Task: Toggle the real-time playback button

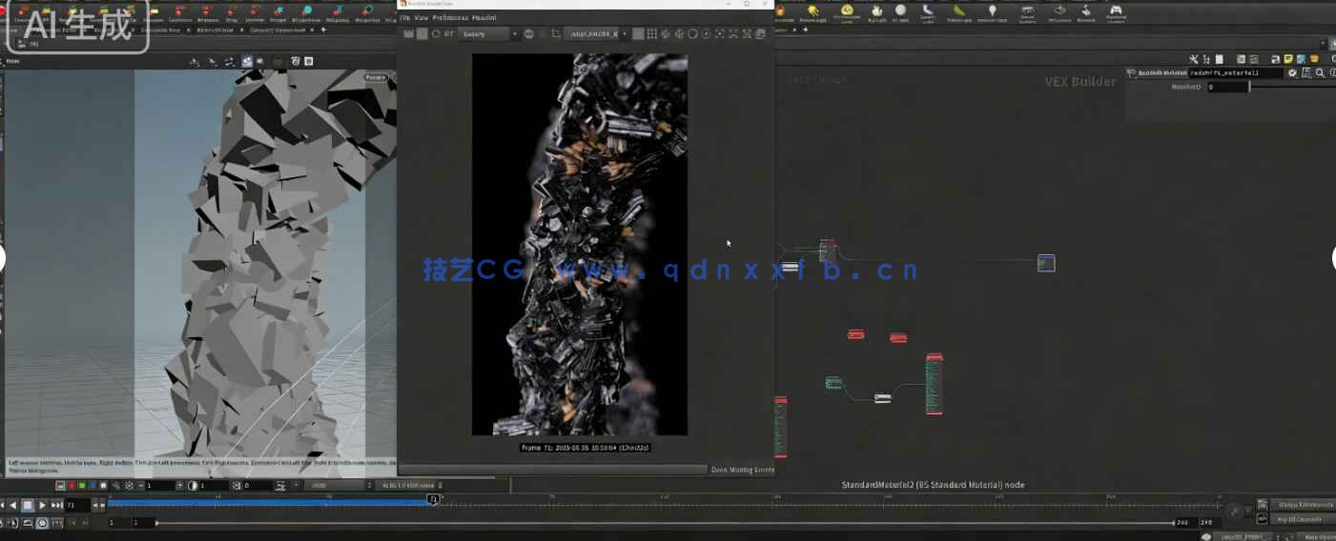Action: pos(42,523)
